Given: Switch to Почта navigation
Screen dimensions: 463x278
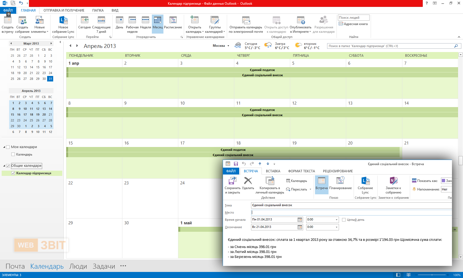Looking at the screenshot, I should [x=15, y=266].
